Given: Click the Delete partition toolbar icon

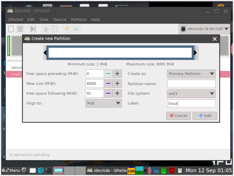Looking at the screenshot, I should pyautogui.click(x=20, y=29).
